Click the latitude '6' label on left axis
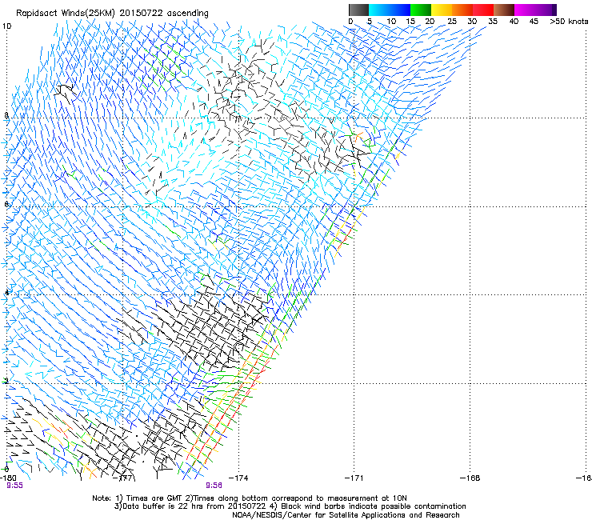 click(x=6, y=204)
